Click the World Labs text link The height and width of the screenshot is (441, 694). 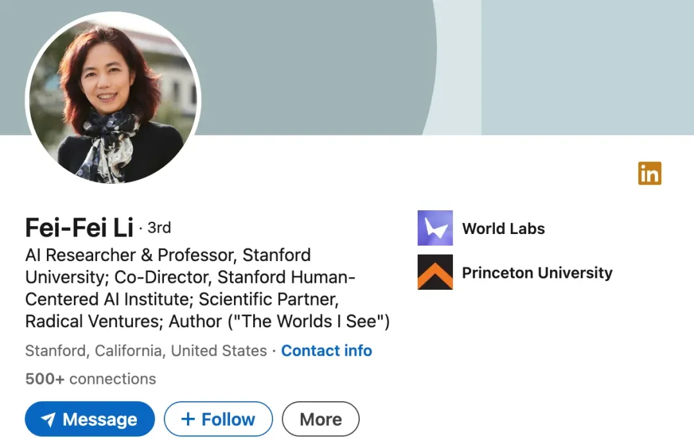pyautogui.click(x=503, y=229)
